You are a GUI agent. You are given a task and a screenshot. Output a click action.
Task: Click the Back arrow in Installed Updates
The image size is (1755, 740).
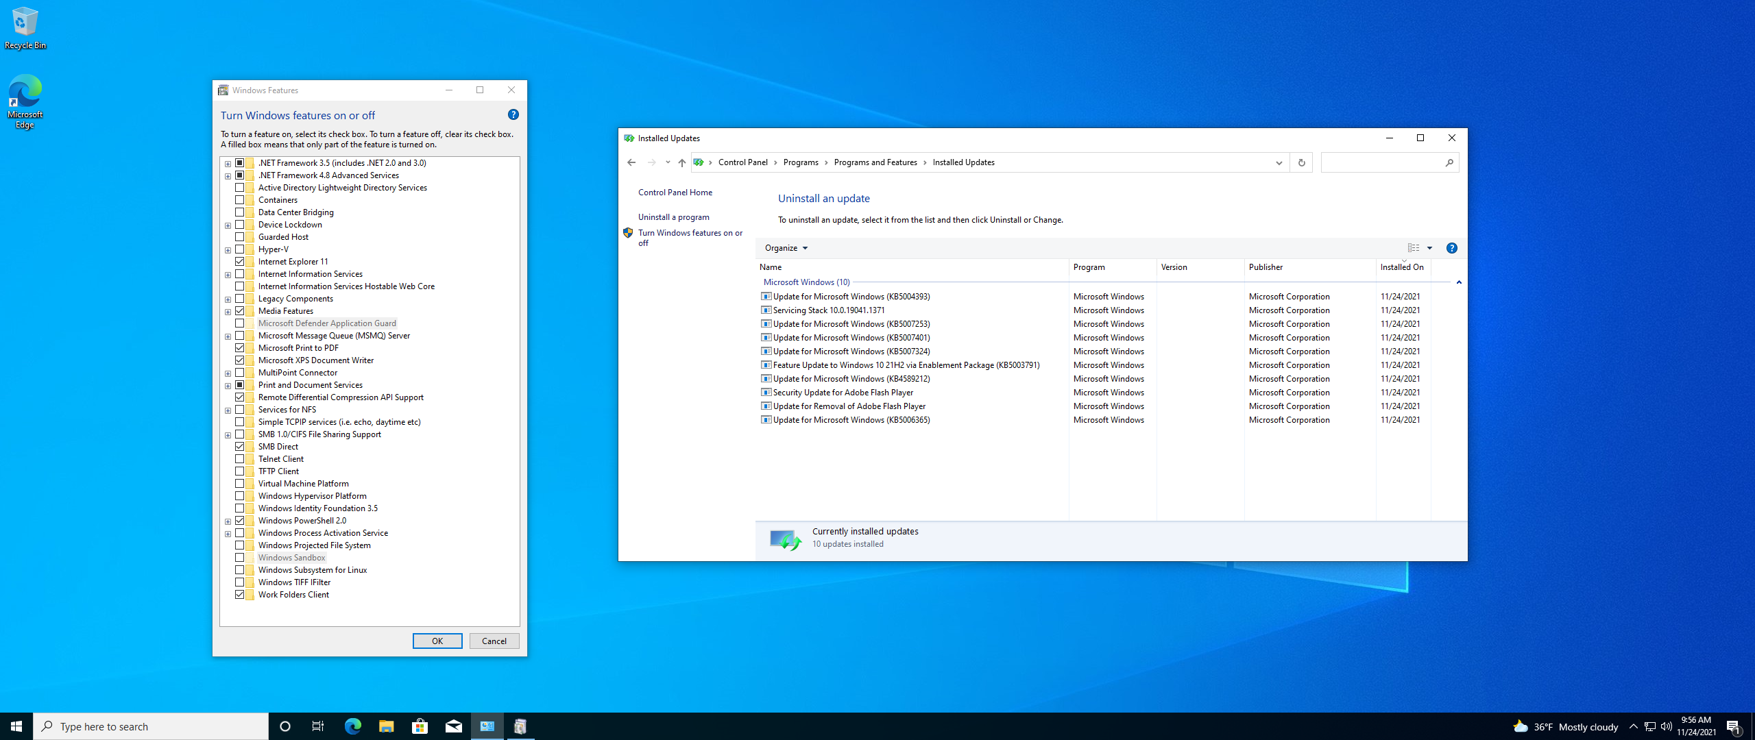pyautogui.click(x=631, y=162)
